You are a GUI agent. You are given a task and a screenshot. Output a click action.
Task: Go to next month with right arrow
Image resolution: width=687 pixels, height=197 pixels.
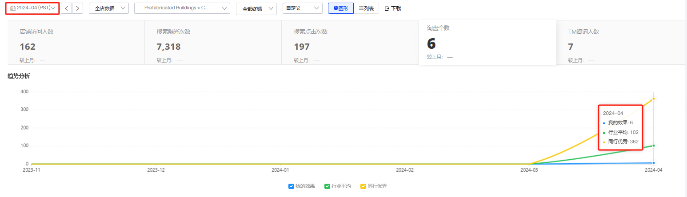77,8
